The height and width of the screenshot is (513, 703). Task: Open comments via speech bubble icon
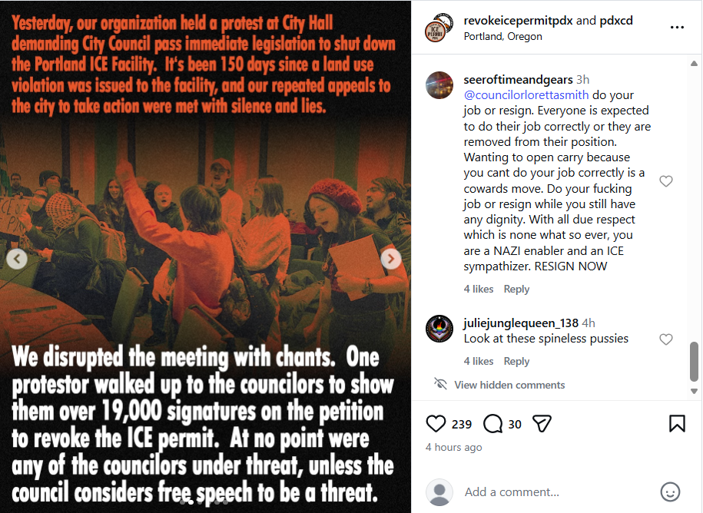pyautogui.click(x=492, y=424)
